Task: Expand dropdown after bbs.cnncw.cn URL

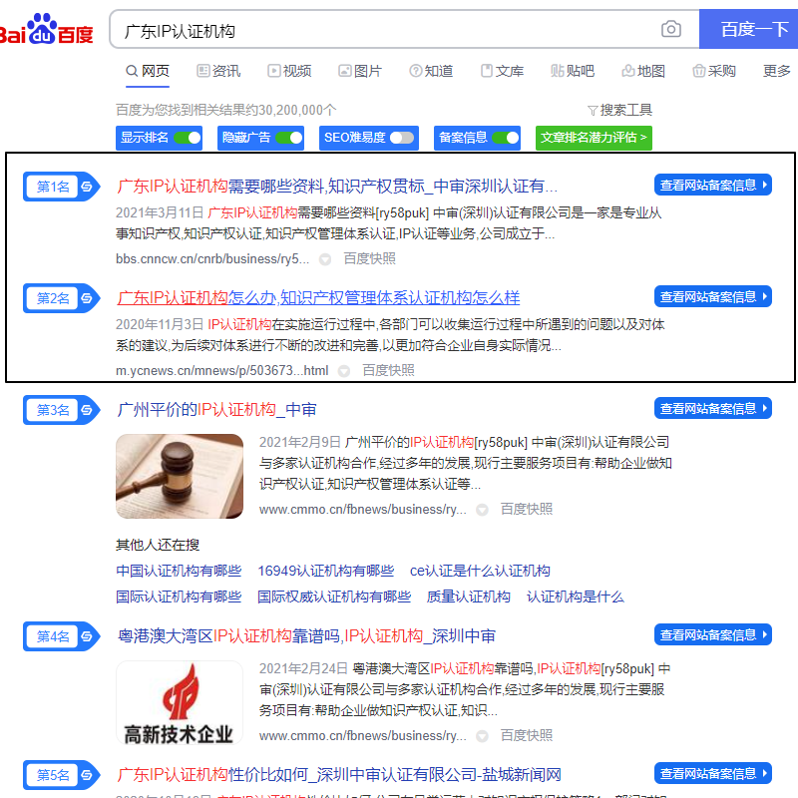Action: [x=325, y=259]
